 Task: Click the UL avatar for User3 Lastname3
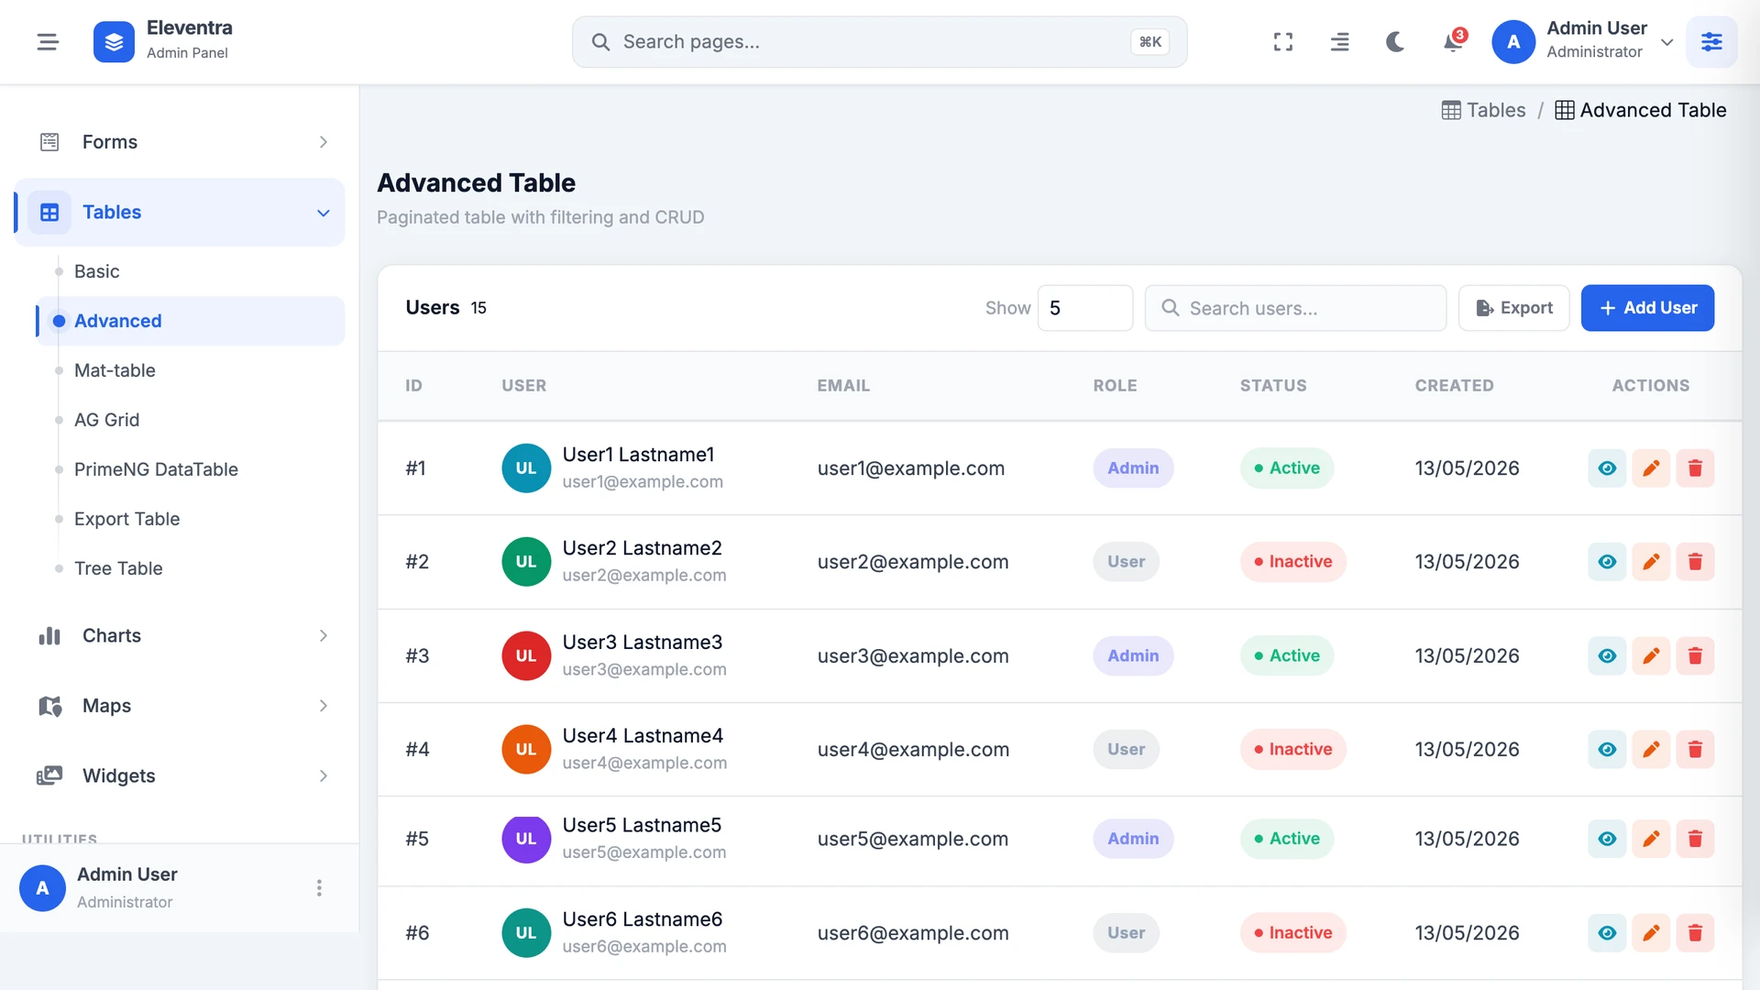[526, 656]
